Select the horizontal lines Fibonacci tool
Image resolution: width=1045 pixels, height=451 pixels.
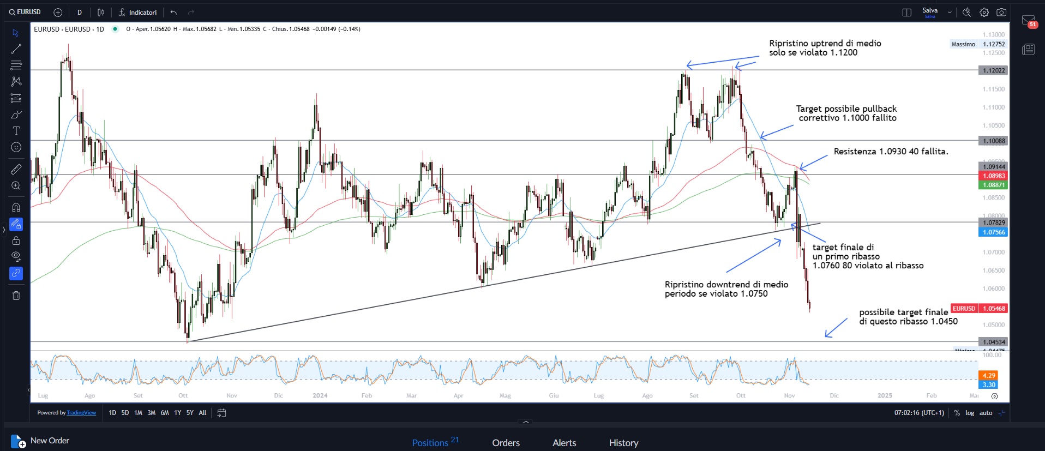[x=16, y=65]
